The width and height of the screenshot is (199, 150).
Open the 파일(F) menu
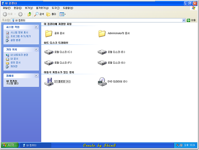tap(7, 8)
